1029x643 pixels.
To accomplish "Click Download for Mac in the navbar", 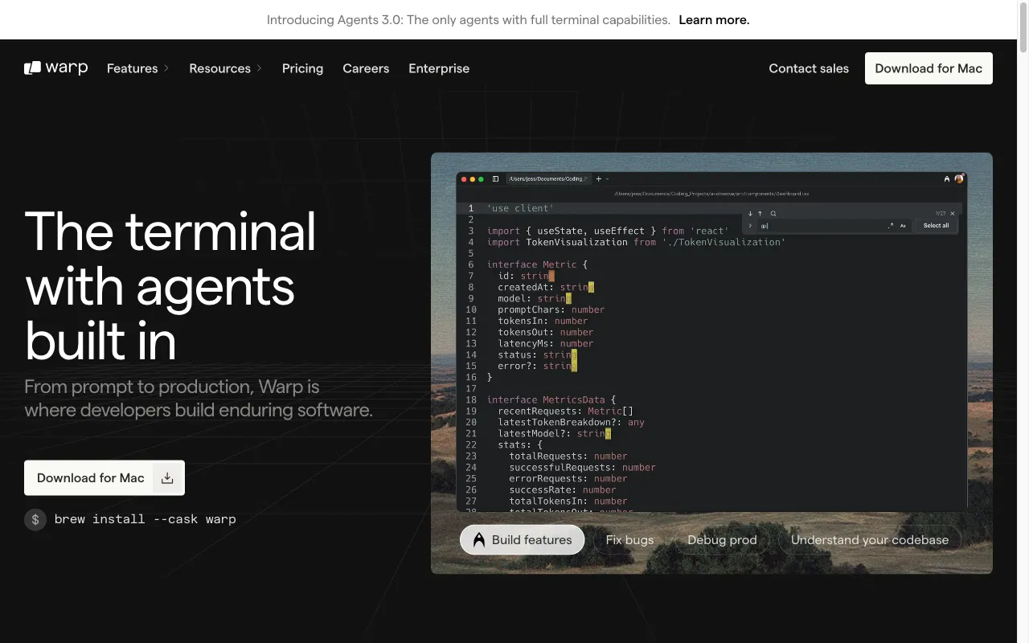I will pyautogui.click(x=929, y=68).
